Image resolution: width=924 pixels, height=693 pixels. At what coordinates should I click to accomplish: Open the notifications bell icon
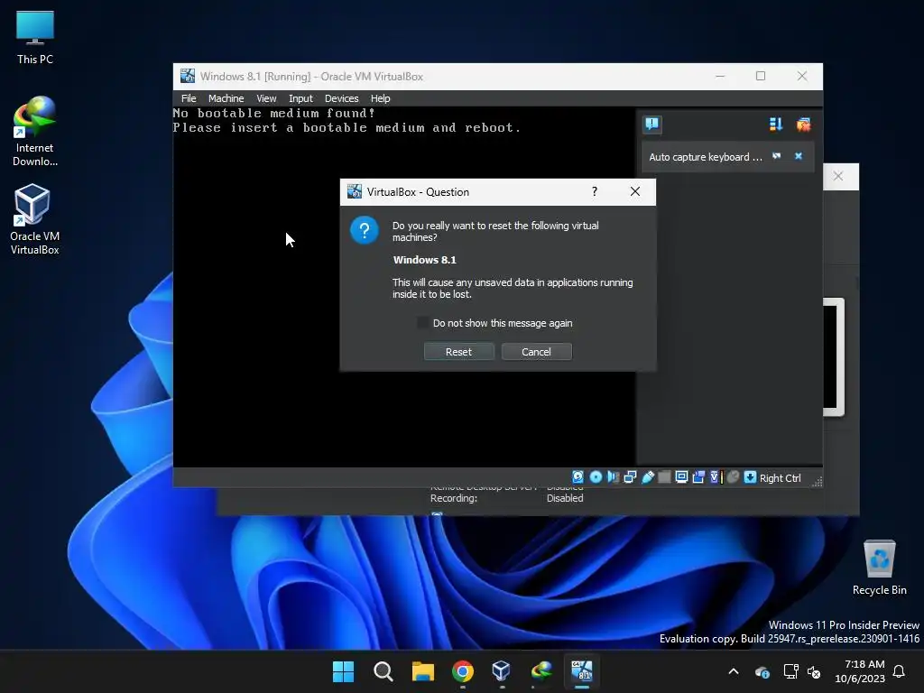click(899, 671)
